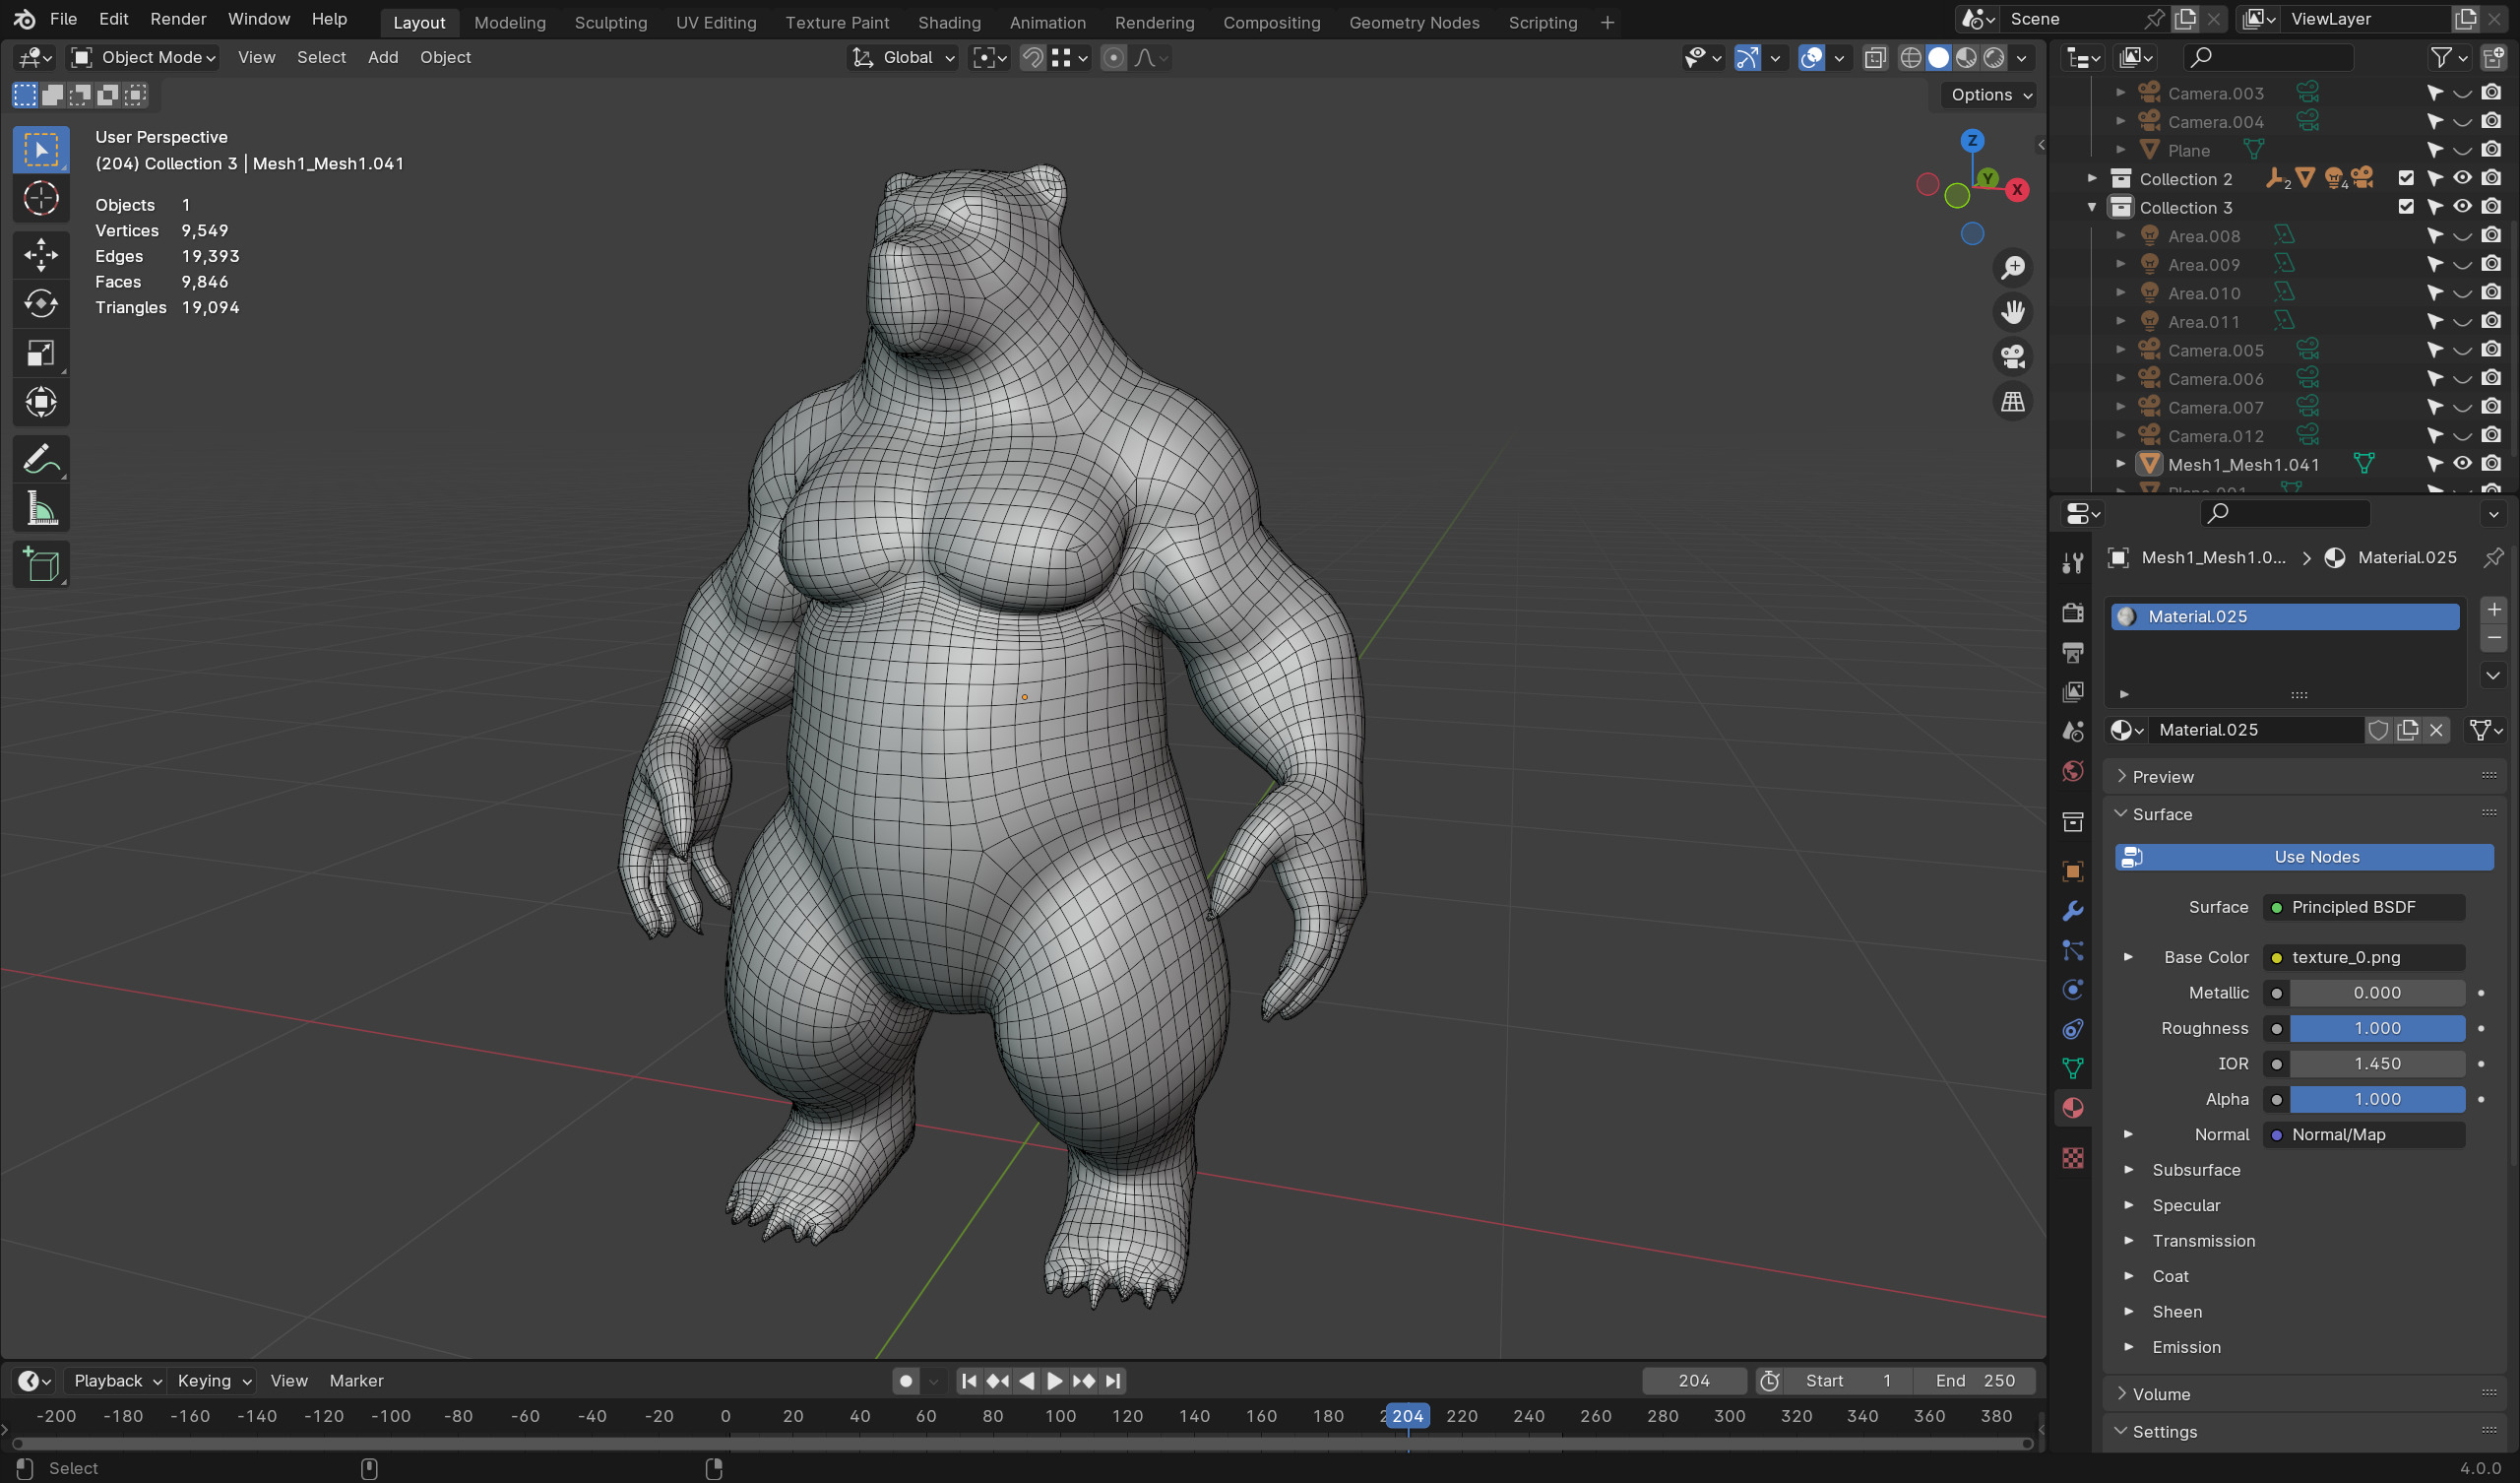Toggle Collection 2 exclude checkbox
Image resolution: width=2520 pixels, height=1483 pixels.
pos(2406,178)
